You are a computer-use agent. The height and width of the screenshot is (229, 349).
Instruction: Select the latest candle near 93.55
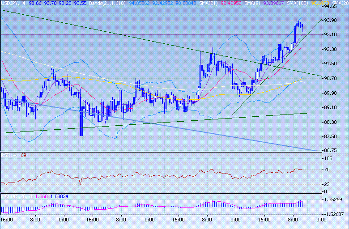click(302, 28)
